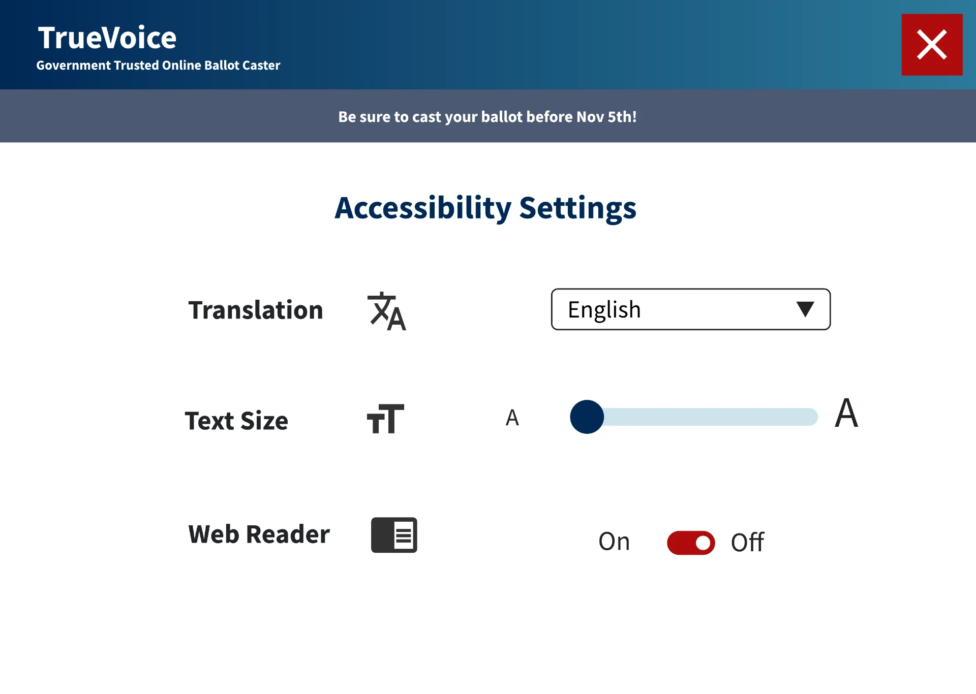976x694 pixels.
Task: Click the 'Text Size' setting label
Action: point(236,421)
